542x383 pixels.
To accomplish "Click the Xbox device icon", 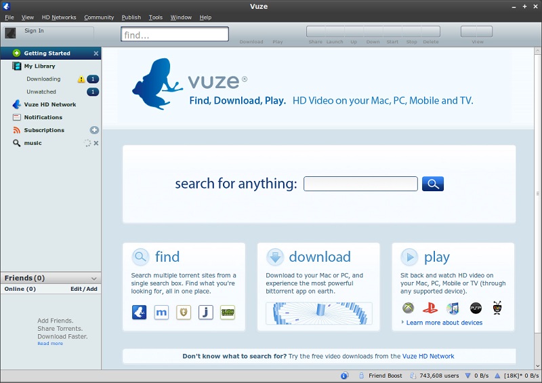I will [408, 308].
